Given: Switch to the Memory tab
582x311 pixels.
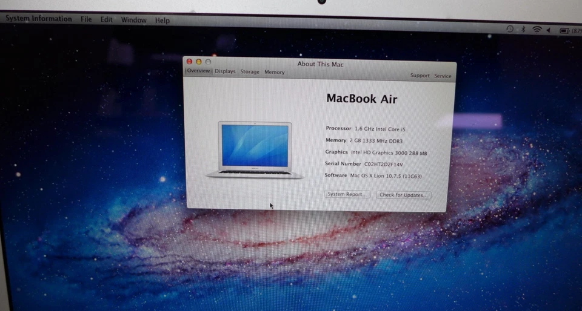Looking at the screenshot, I should (274, 72).
